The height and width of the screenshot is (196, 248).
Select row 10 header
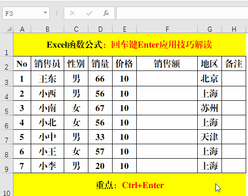pos(7,185)
